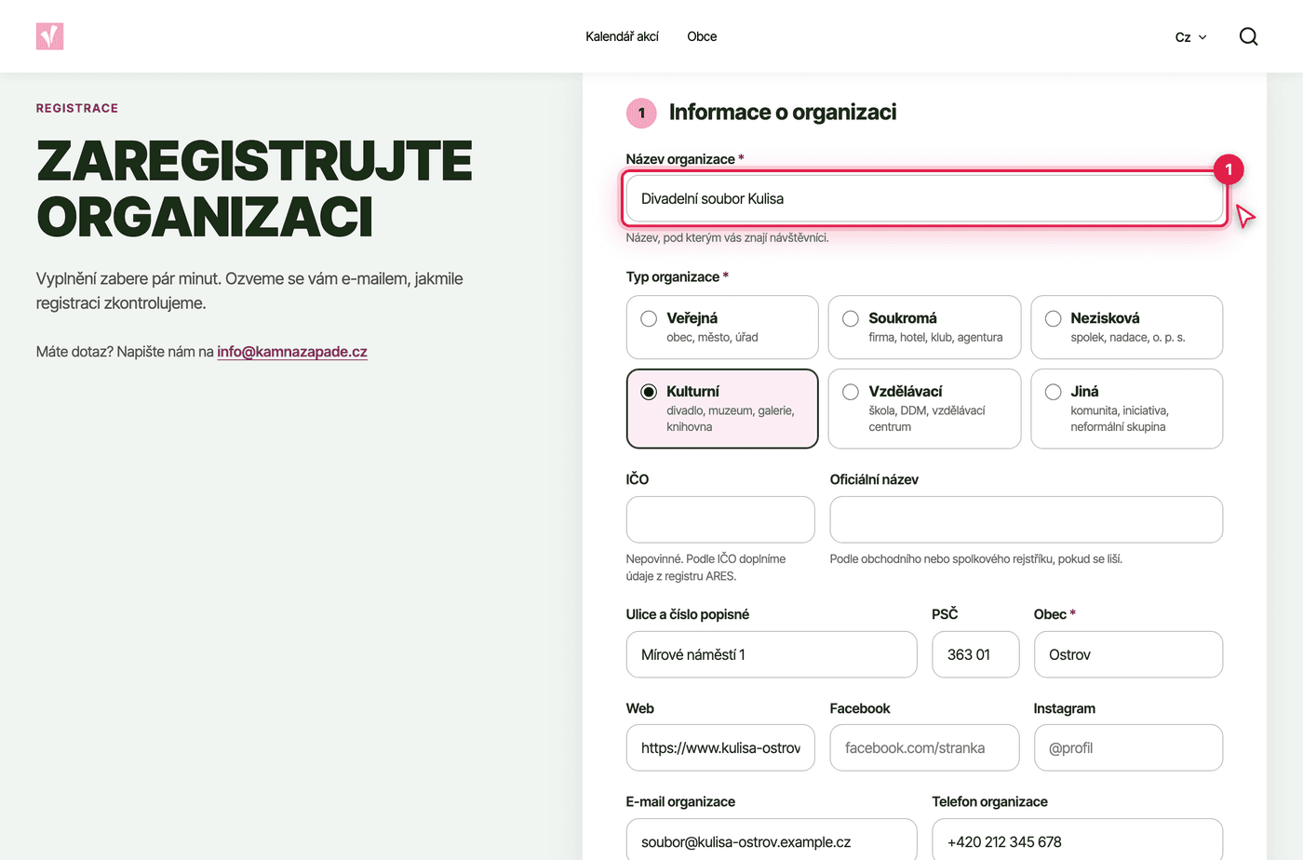The height and width of the screenshot is (860, 1303).
Task: Pick the Vzdělávací organization type
Action: [x=924, y=409]
